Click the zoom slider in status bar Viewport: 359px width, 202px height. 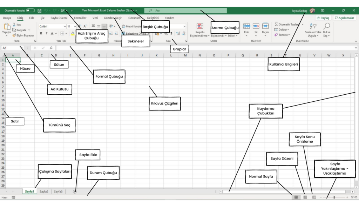coord(334,197)
